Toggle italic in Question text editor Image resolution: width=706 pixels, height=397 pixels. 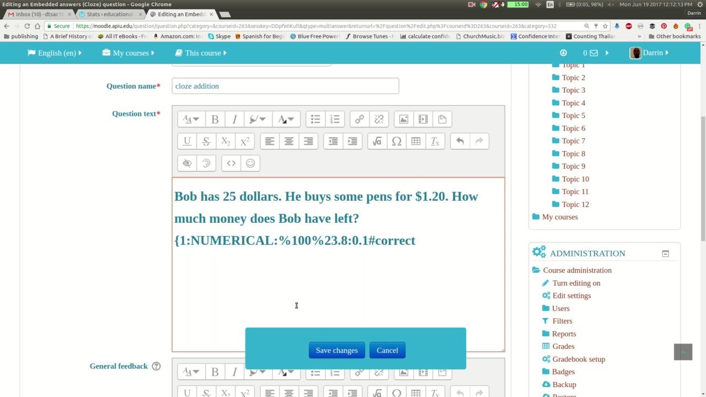[x=234, y=119]
